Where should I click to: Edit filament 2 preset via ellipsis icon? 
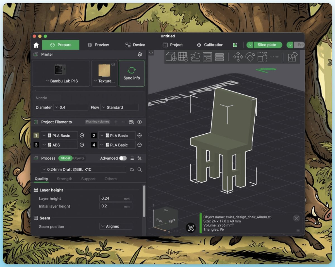click(140, 136)
